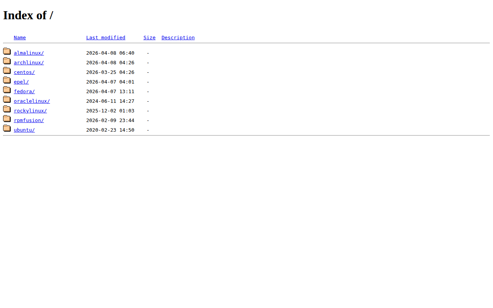This screenshot has height=308, width=493.
Task: Sort listing by Name column header
Action: [20, 38]
